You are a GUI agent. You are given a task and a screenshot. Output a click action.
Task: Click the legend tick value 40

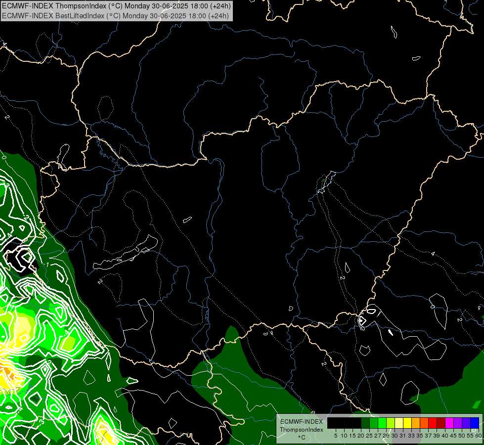pyautogui.click(x=445, y=436)
